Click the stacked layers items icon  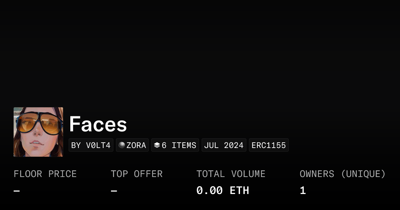coord(157,145)
